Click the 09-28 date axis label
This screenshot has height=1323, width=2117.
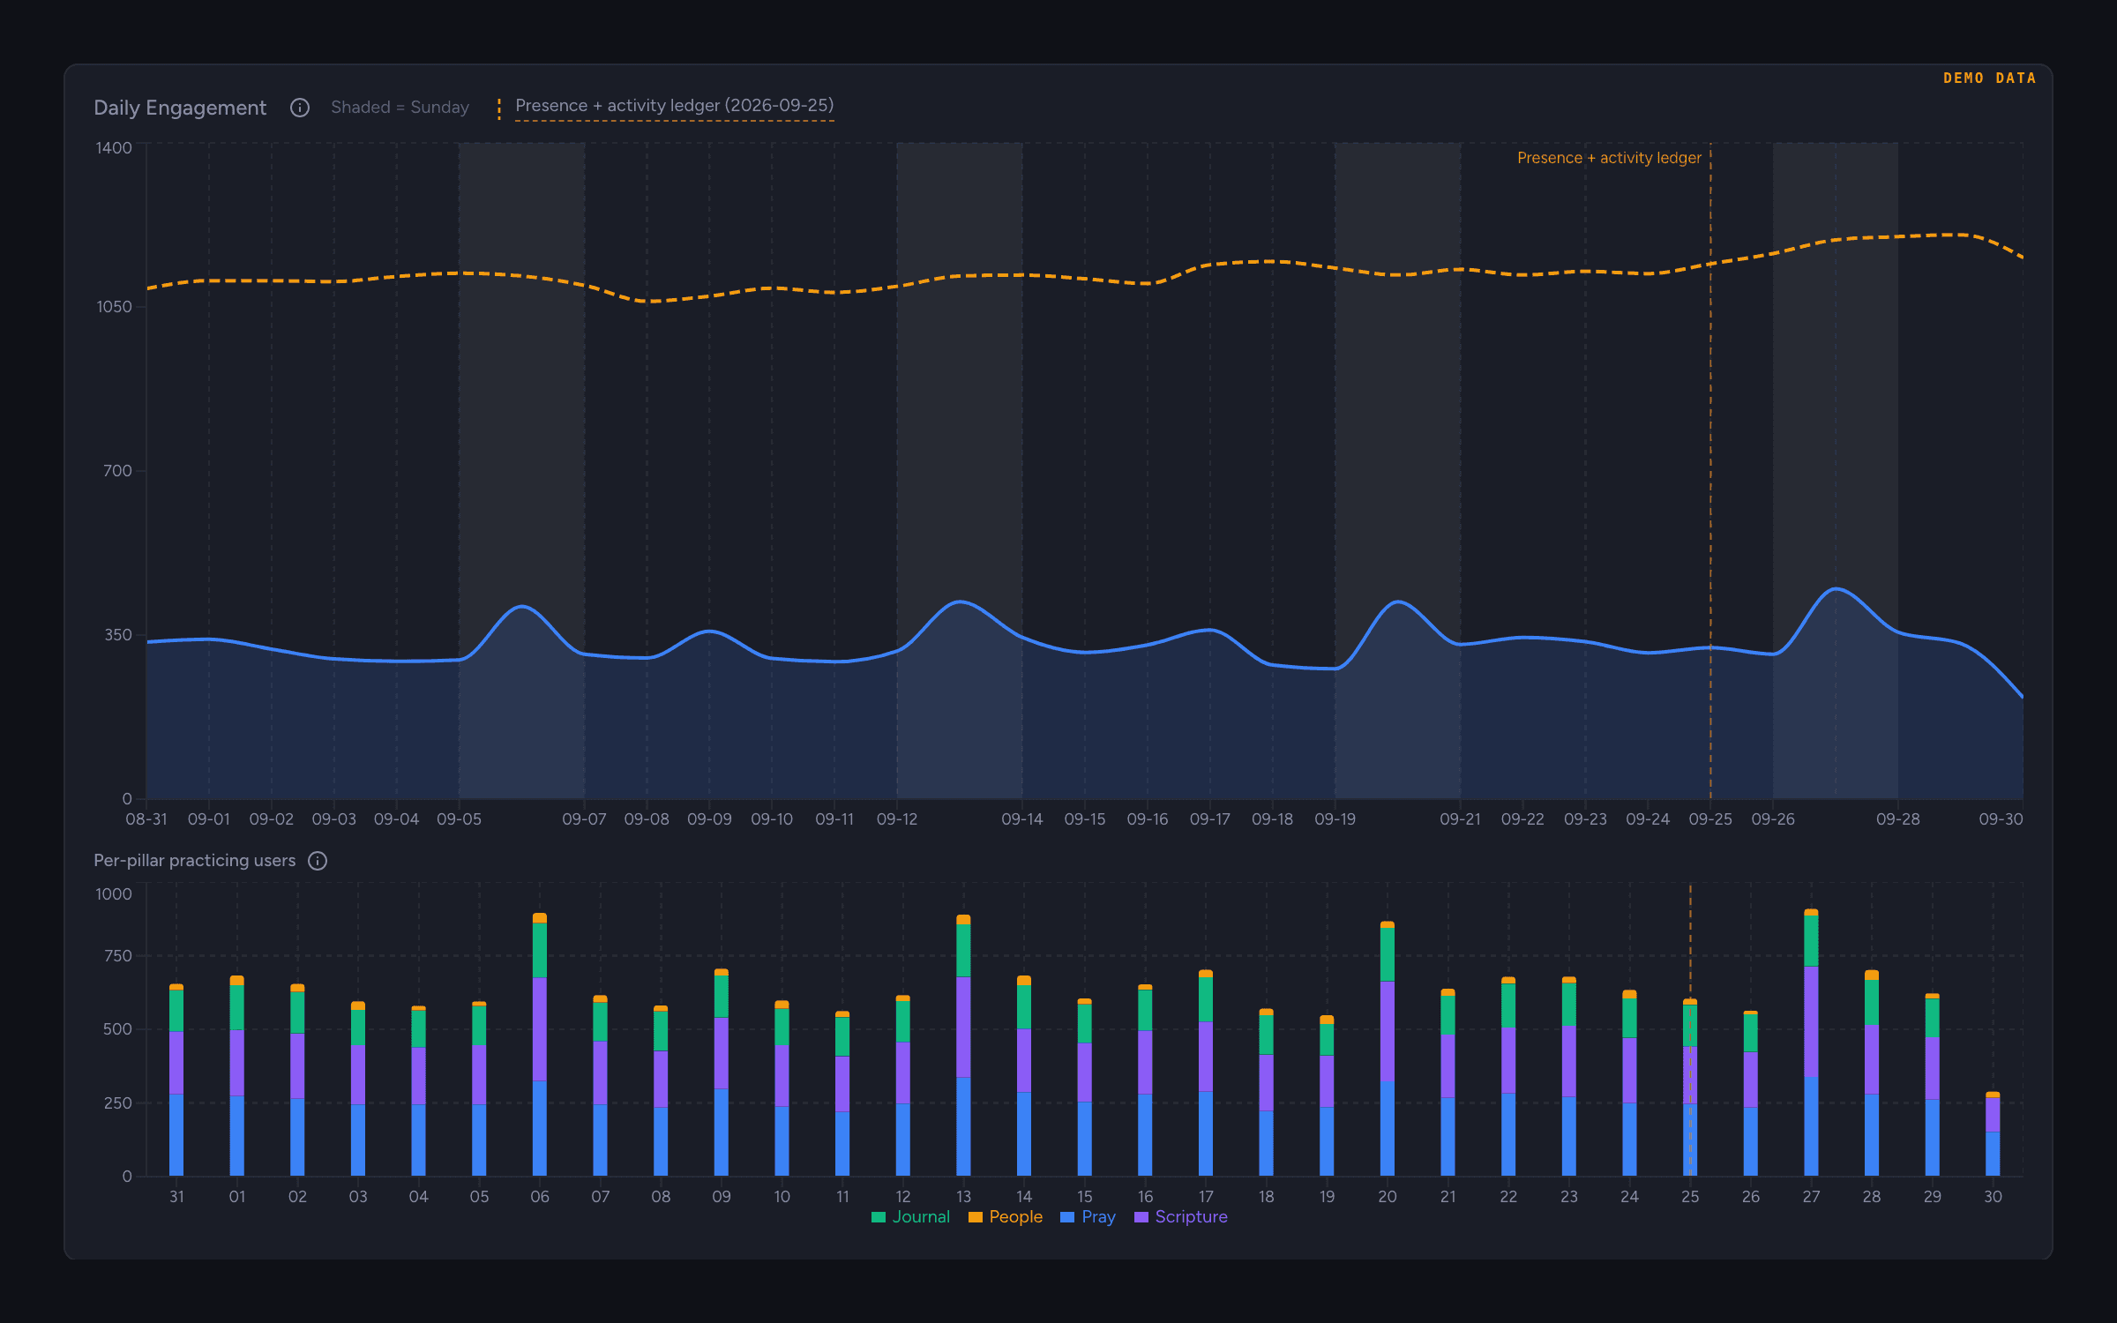(x=1898, y=819)
